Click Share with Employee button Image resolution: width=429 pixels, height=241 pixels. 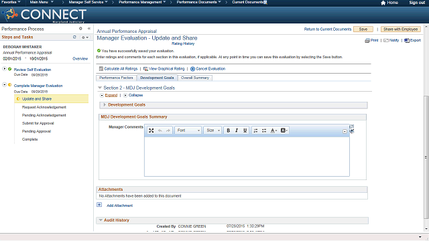click(401, 29)
